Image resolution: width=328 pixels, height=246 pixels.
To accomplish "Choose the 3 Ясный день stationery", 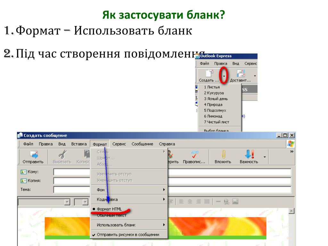I will click(x=216, y=99).
